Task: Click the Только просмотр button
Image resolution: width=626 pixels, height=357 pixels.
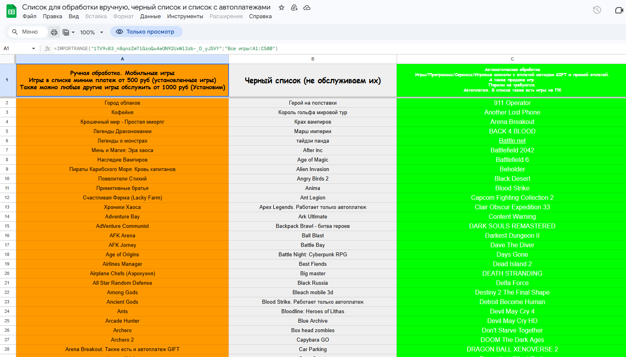Action: click(x=146, y=32)
